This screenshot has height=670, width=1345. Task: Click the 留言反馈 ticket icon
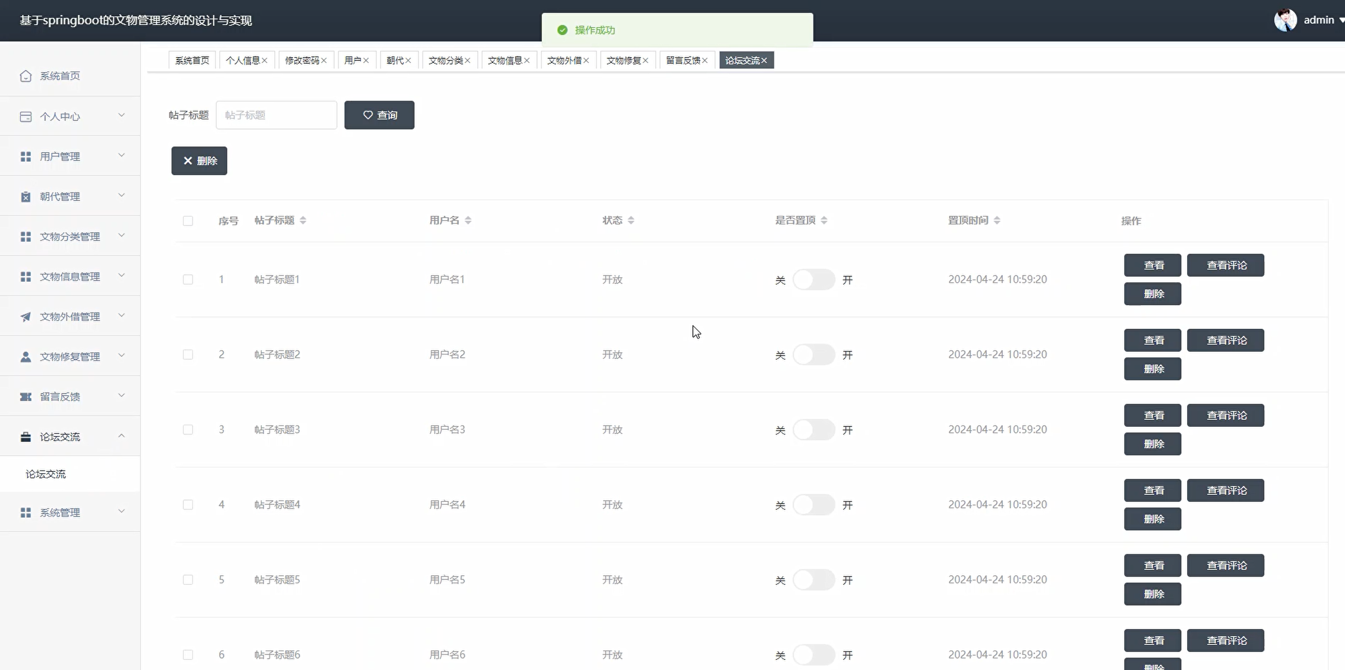[x=25, y=397]
